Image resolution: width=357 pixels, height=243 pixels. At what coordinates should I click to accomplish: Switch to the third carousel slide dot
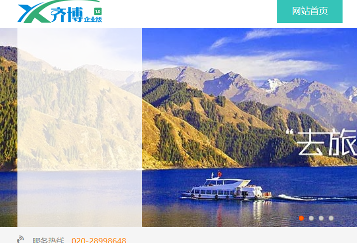pos(321,218)
